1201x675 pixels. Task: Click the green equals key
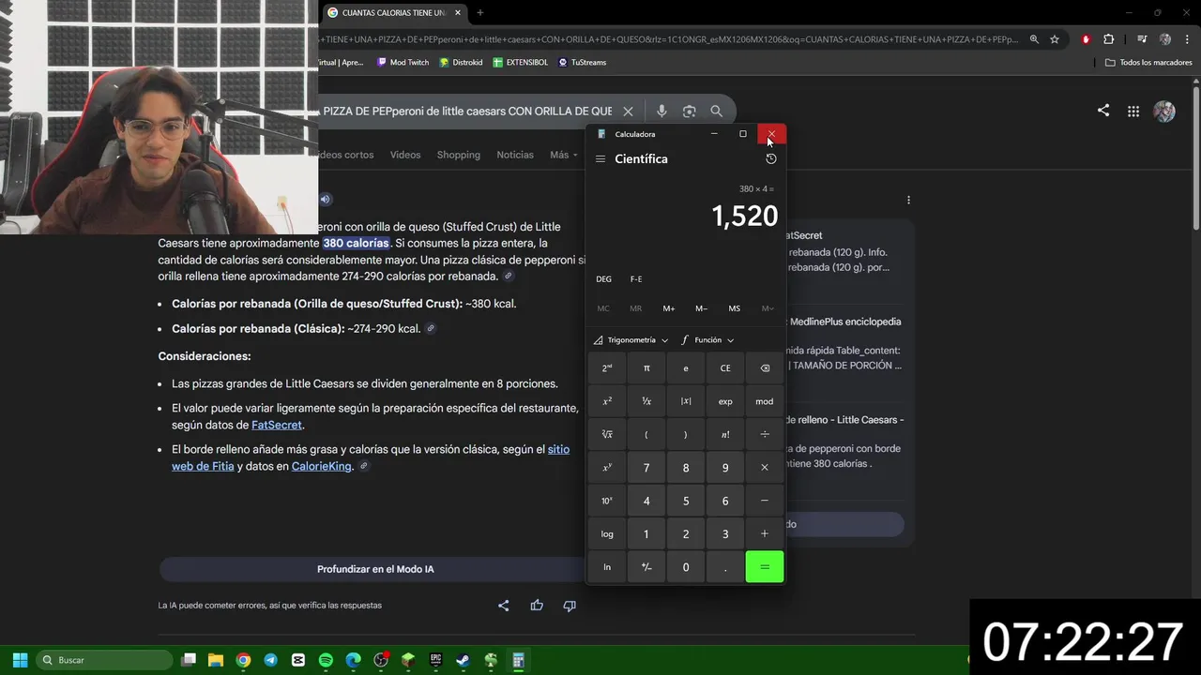pos(765,567)
